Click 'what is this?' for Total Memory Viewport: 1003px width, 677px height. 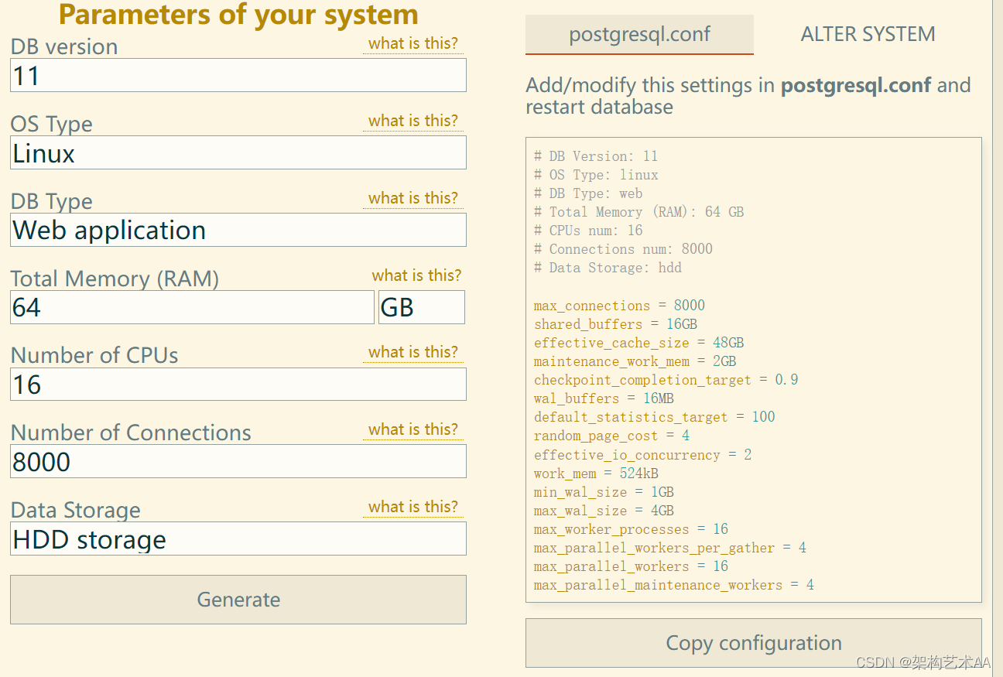tap(416, 275)
